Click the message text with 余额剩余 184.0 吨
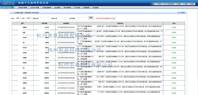The width and height of the screenshot is (198, 95). 119,83
